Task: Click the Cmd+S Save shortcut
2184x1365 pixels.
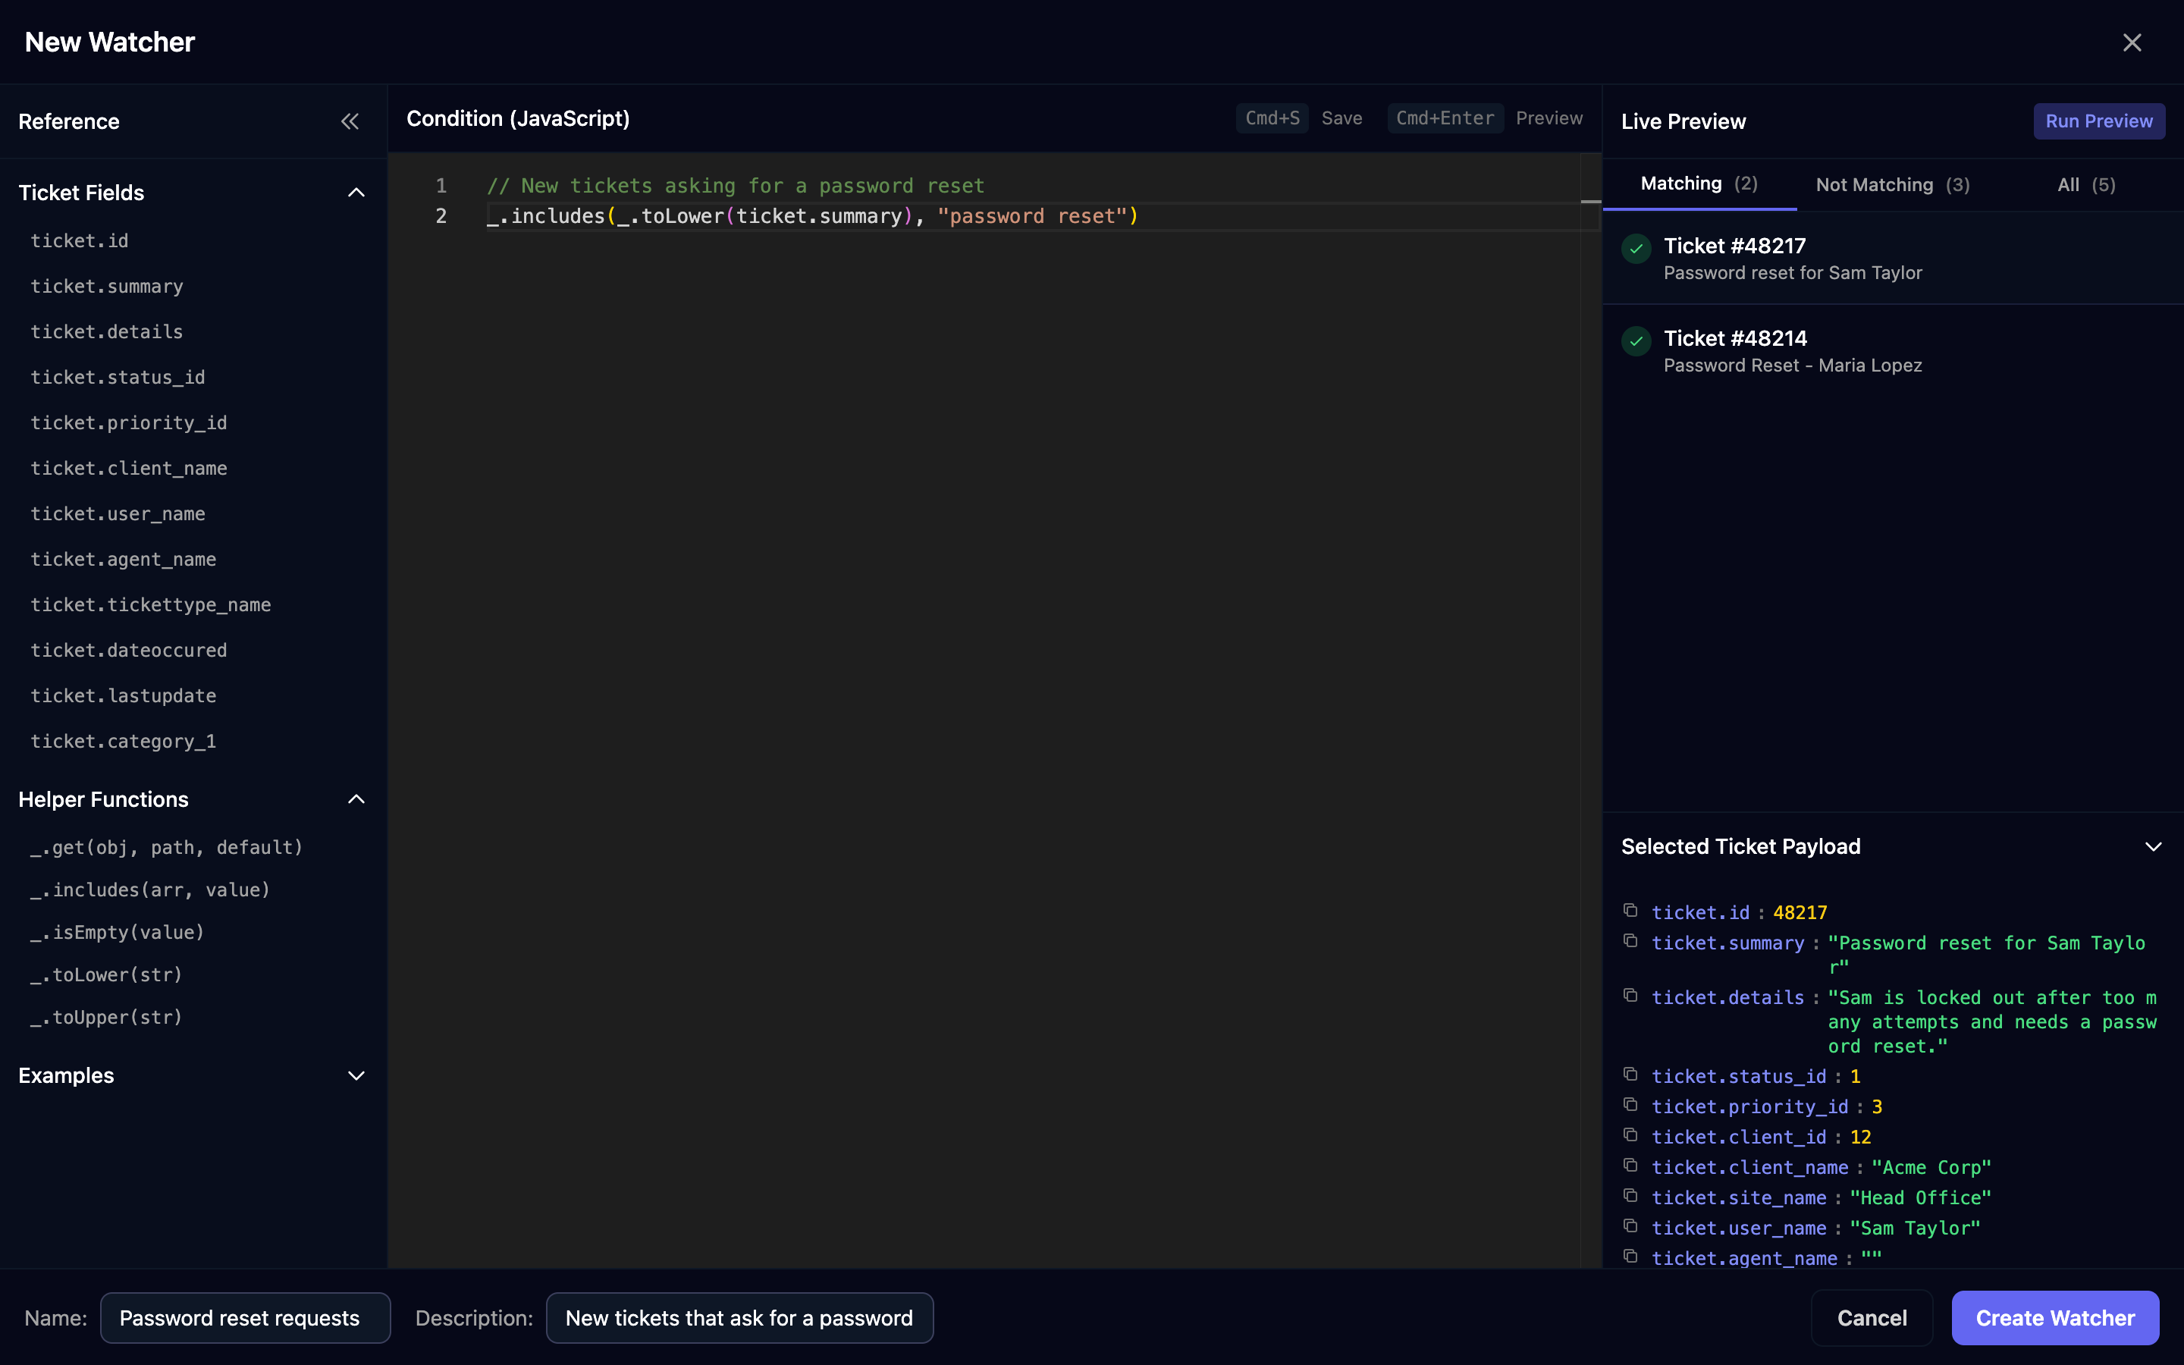Action: (x=1299, y=118)
